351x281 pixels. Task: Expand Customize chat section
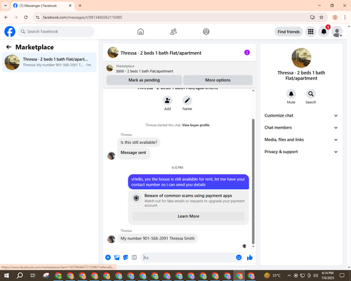coord(301,115)
